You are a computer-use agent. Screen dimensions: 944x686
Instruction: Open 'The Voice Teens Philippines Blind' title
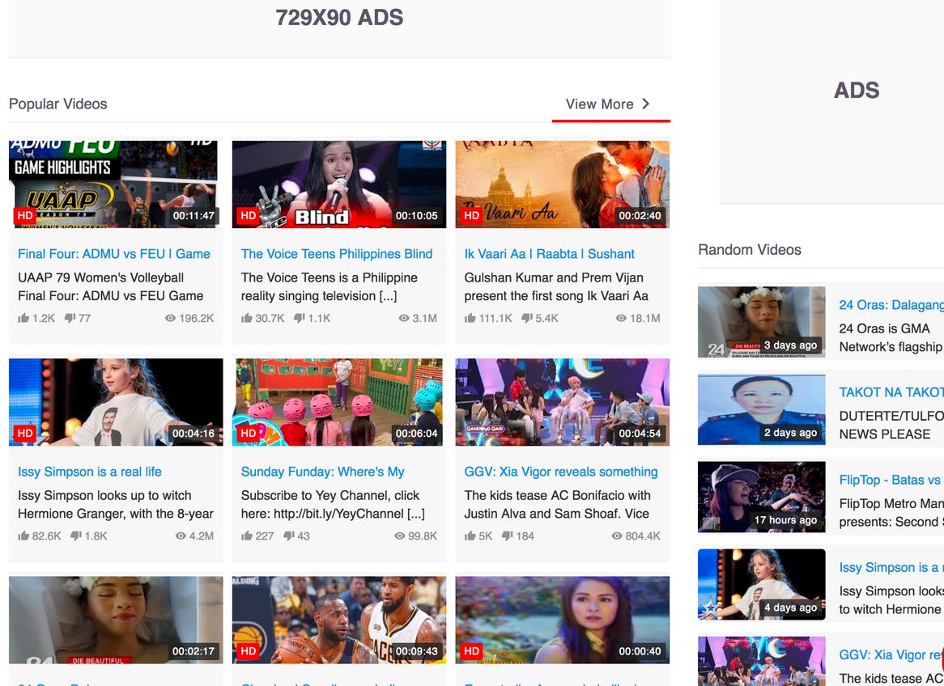(x=337, y=254)
